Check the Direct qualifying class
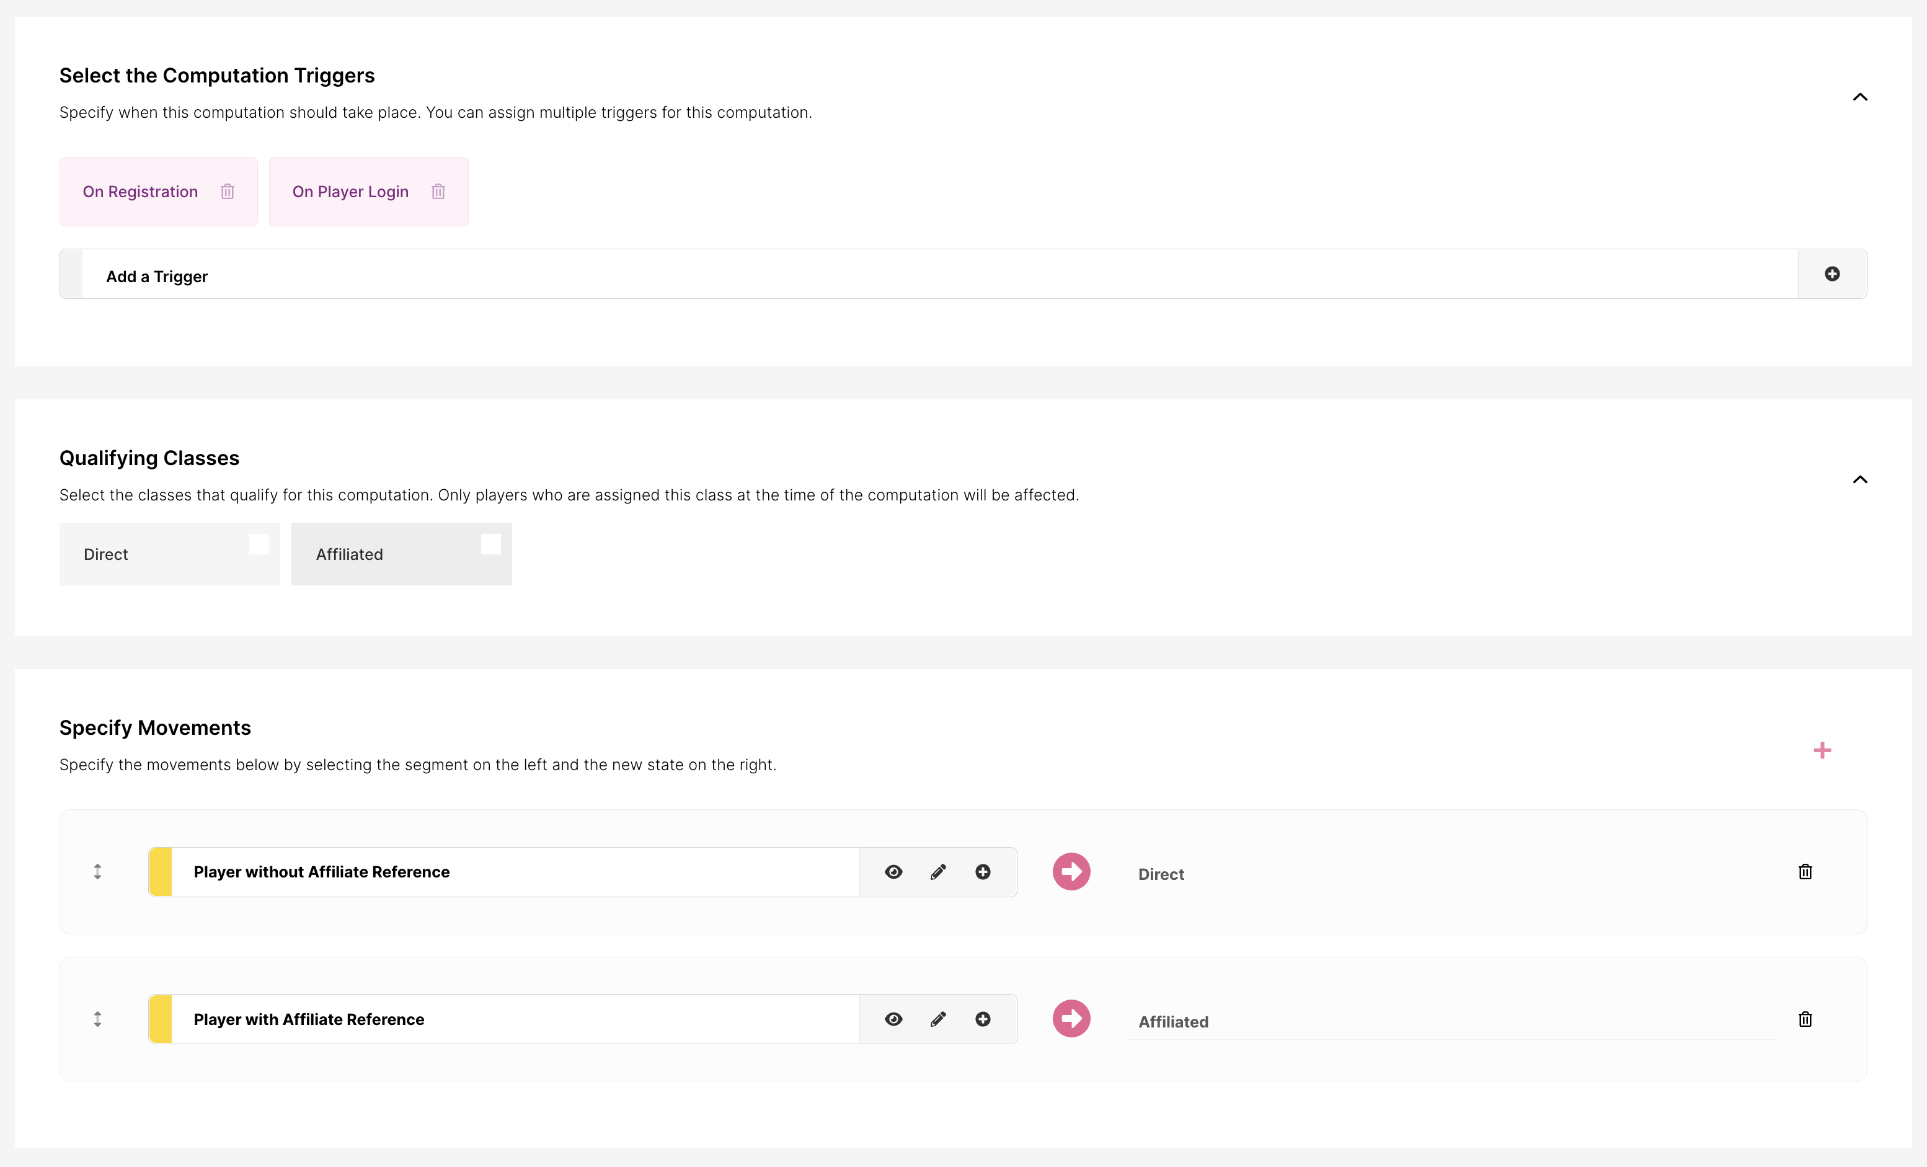Image resolution: width=1927 pixels, height=1167 pixels. (x=259, y=544)
